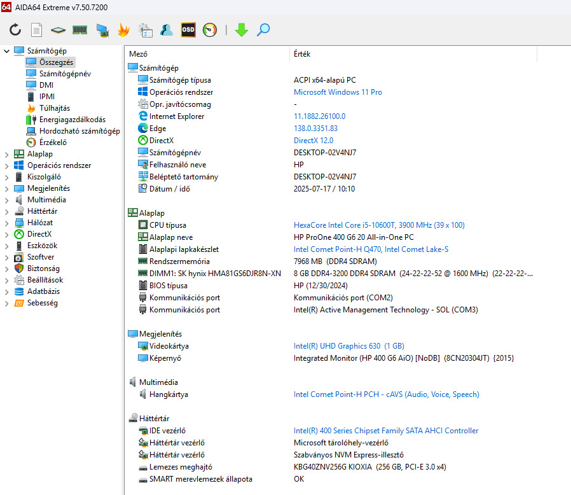Screen dimensions: 571x495
Task: Expand the Hálózat tree node
Action: 6,223
